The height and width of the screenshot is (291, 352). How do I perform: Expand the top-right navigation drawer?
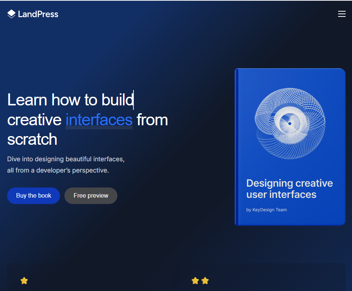click(342, 13)
